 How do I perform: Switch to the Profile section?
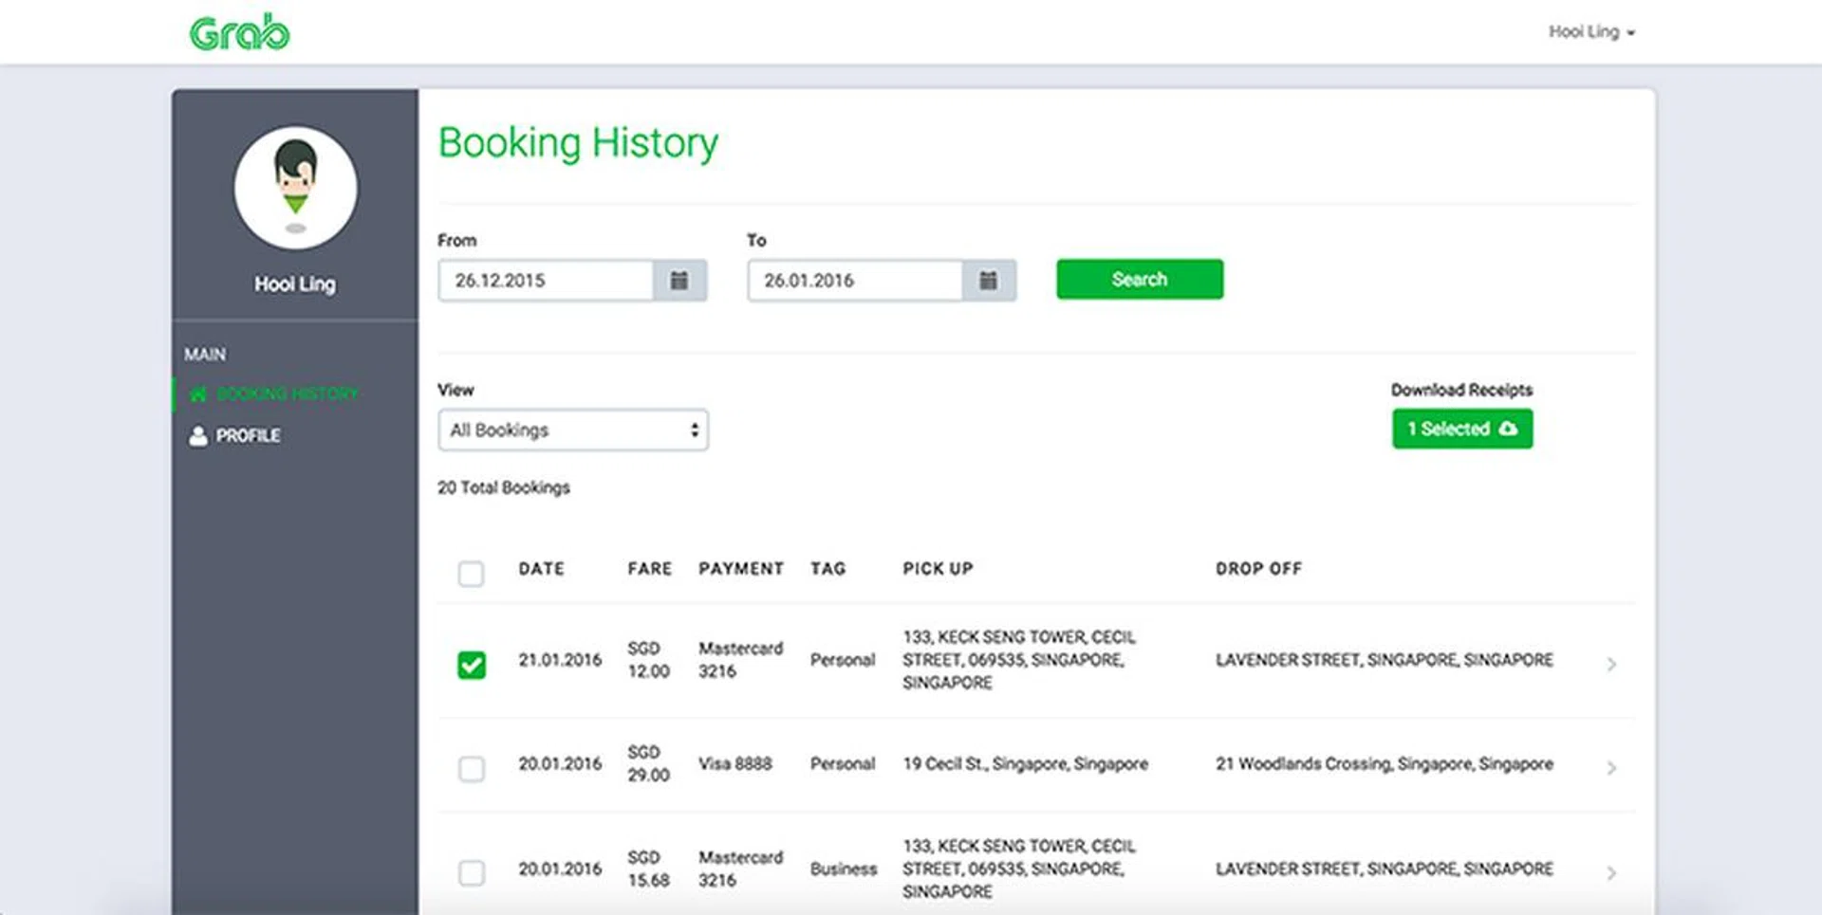click(247, 435)
